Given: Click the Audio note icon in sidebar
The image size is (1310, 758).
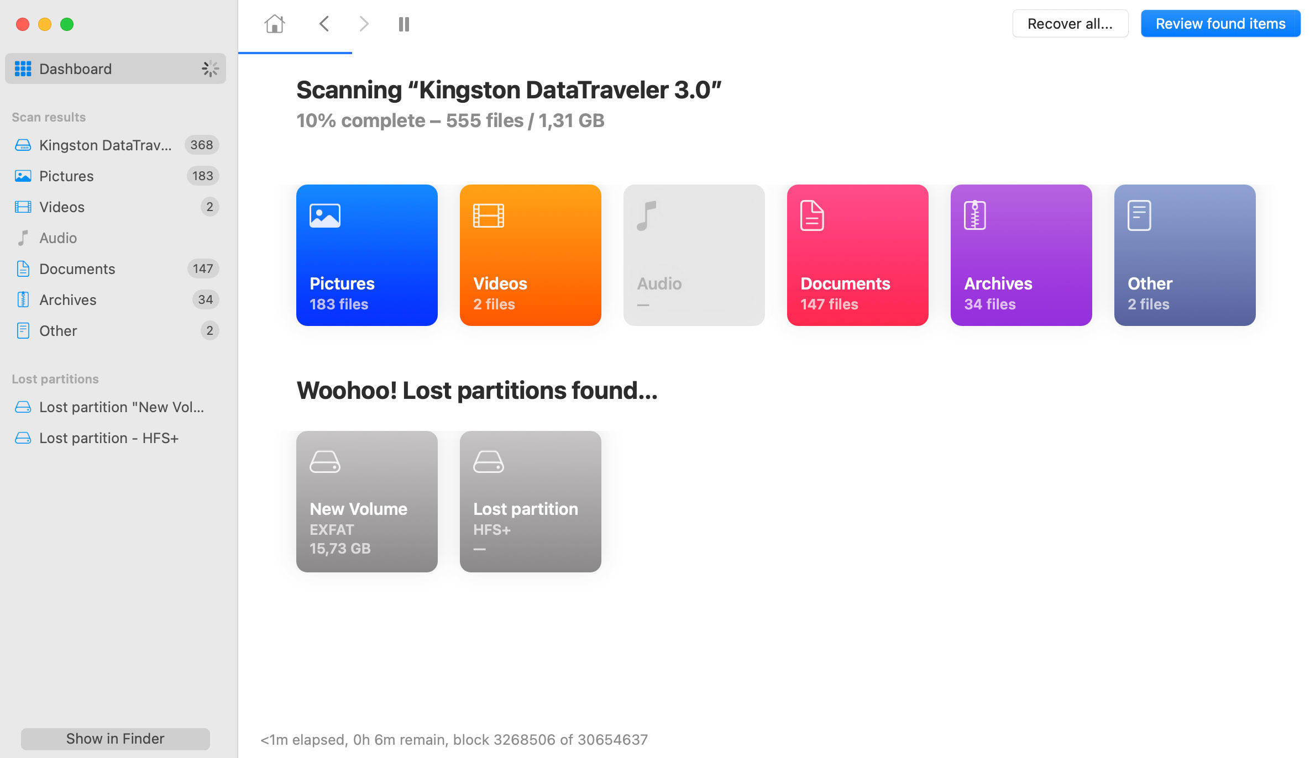Looking at the screenshot, I should coord(23,238).
